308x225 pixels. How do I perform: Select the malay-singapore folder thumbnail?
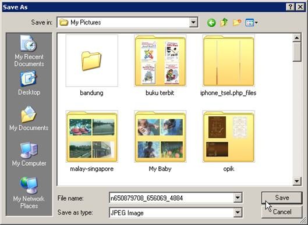(92, 137)
